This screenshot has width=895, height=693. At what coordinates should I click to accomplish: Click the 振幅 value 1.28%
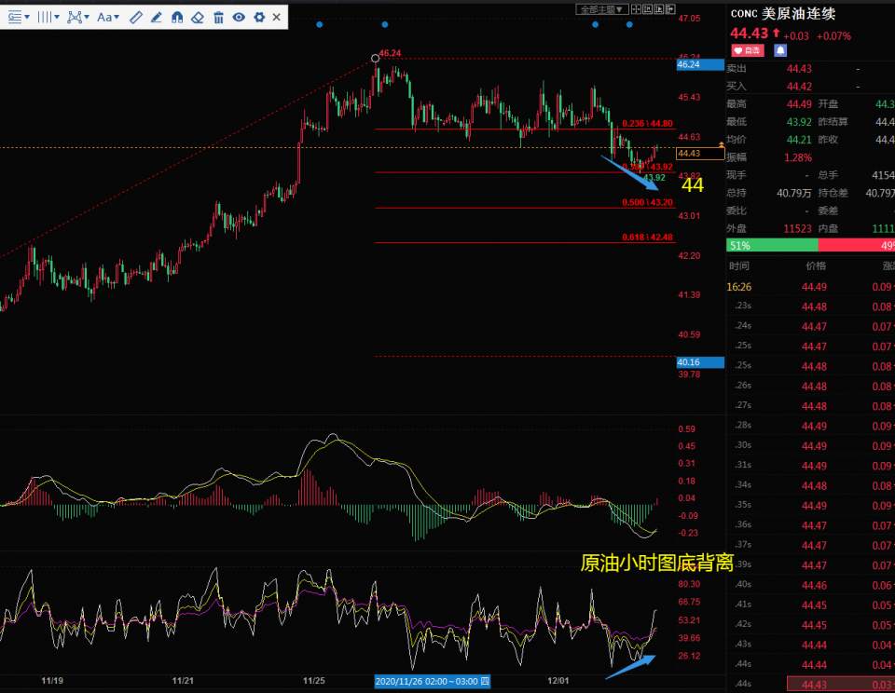pyautogui.click(x=798, y=157)
